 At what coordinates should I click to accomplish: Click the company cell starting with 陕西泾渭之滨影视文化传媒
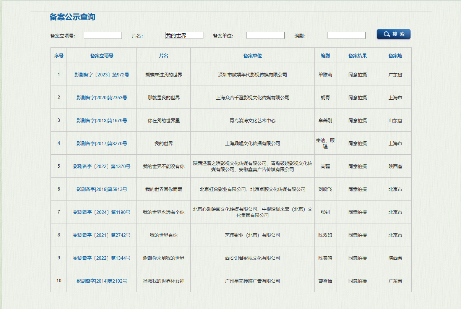(252, 166)
